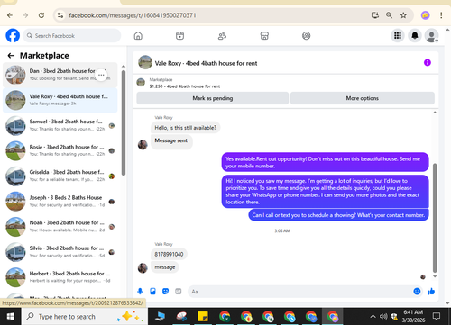This screenshot has width=451, height=325.
Task: Send a thumbs-up like
Action: point(431,291)
